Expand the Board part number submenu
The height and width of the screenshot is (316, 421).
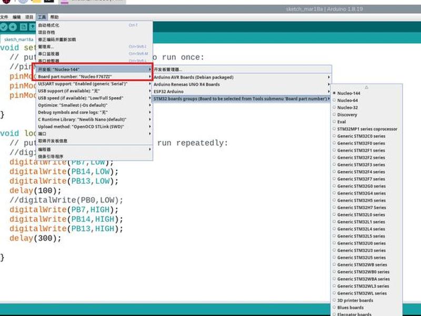point(95,76)
